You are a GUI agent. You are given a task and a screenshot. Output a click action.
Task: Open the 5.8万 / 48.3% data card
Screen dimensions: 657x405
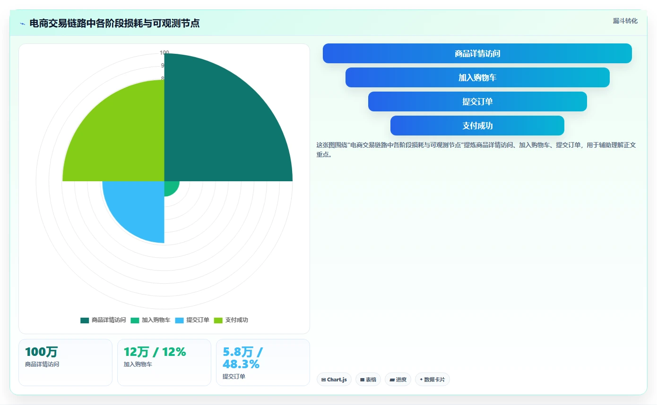[x=263, y=363]
